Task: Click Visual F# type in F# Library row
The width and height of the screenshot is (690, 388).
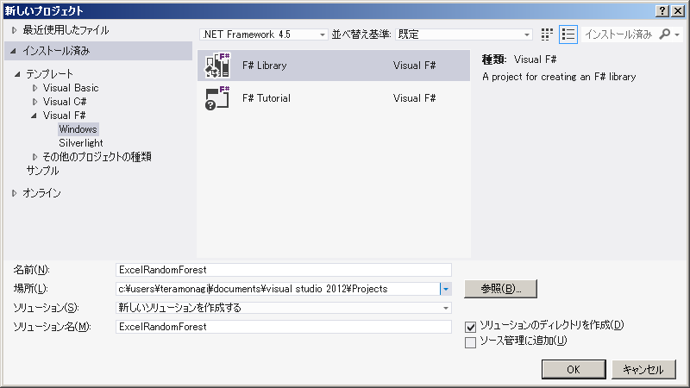Action: click(x=415, y=66)
